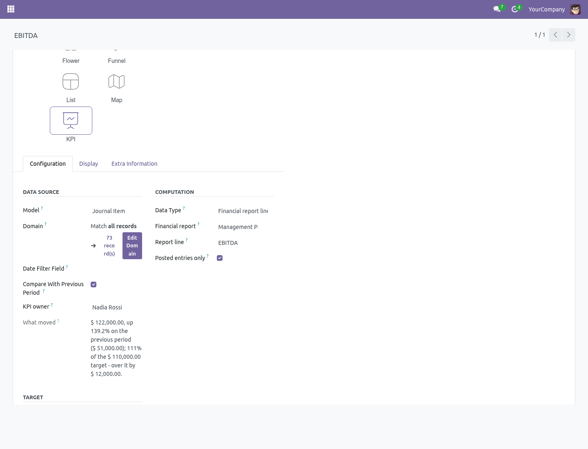The height and width of the screenshot is (449, 588).
Task: Show the Report line help tooltip
Action: [x=186, y=240]
